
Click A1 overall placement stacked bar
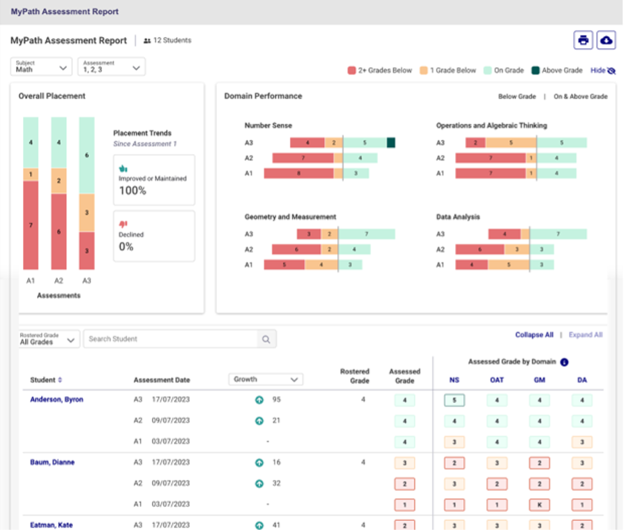tap(31, 194)
